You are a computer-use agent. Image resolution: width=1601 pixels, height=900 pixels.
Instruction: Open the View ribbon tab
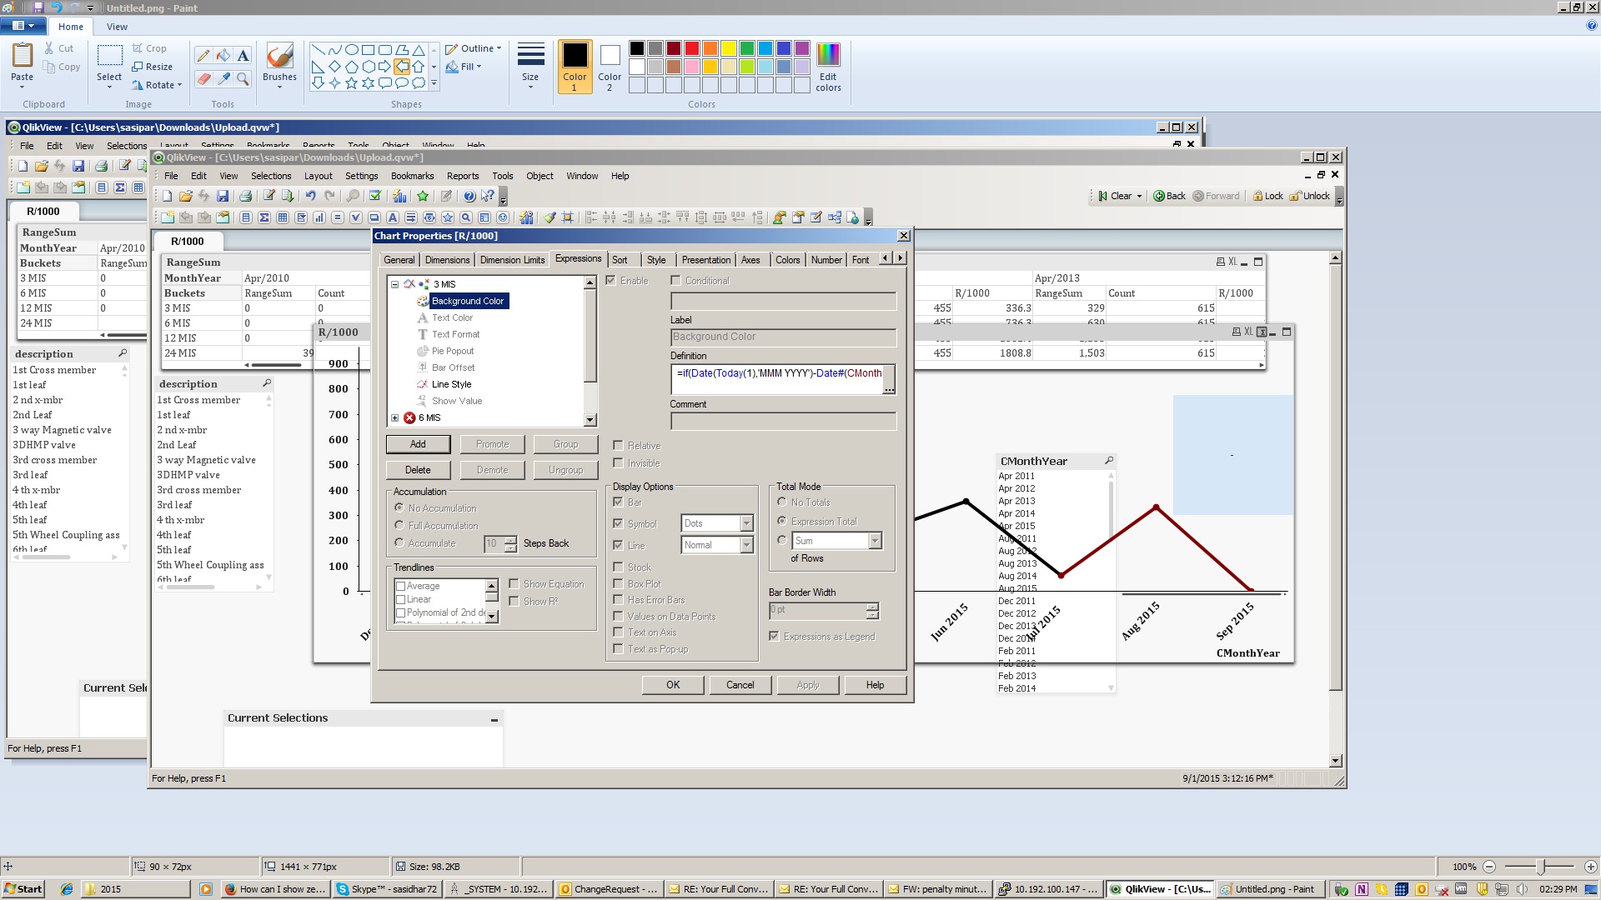coord(117,27)
